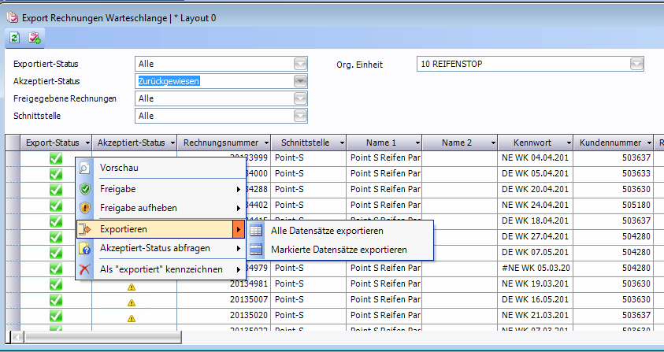Click the Akzeptiert-Status abfragen question icon
The width and height of the screenshot is (664, 352).
pyautogui.click(x=86, y=249)
